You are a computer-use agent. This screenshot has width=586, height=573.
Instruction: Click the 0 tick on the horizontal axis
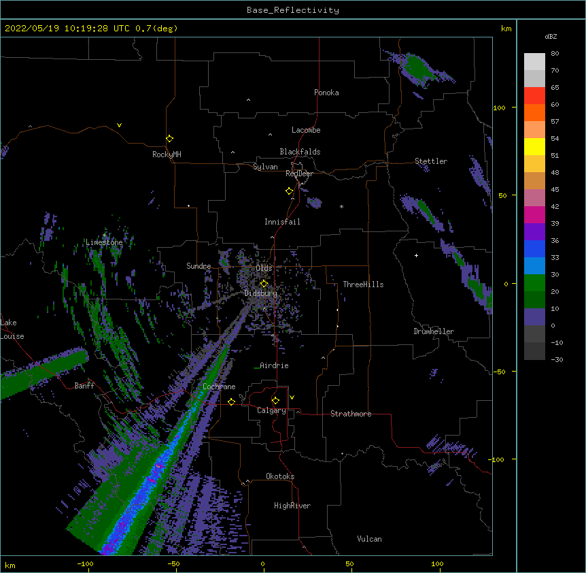[x=262, y=563]
